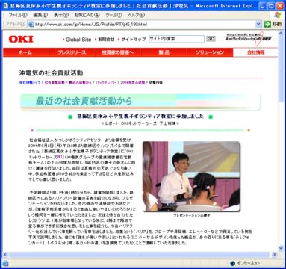Click the Windows flag logo icon
Image resolution: width=286 pixels, height=269 pixels.
(277, 15)
